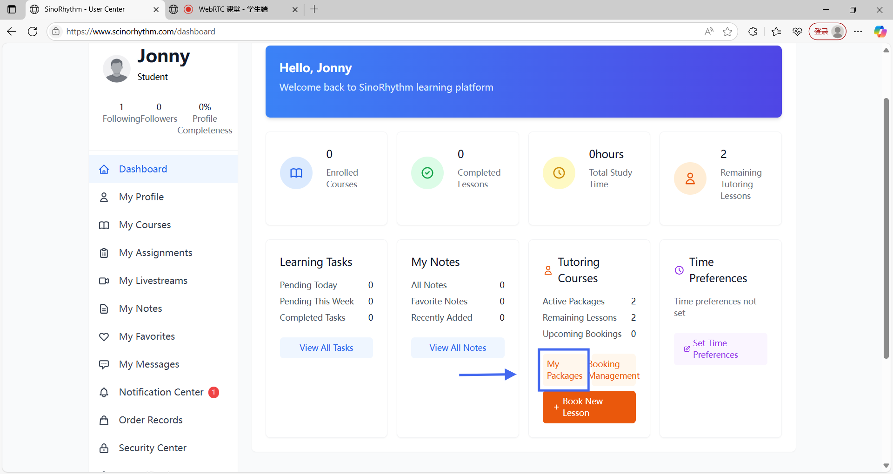Click the Completed Lessons checkmark icon
893x474 pixels.
tap(427, 173)
